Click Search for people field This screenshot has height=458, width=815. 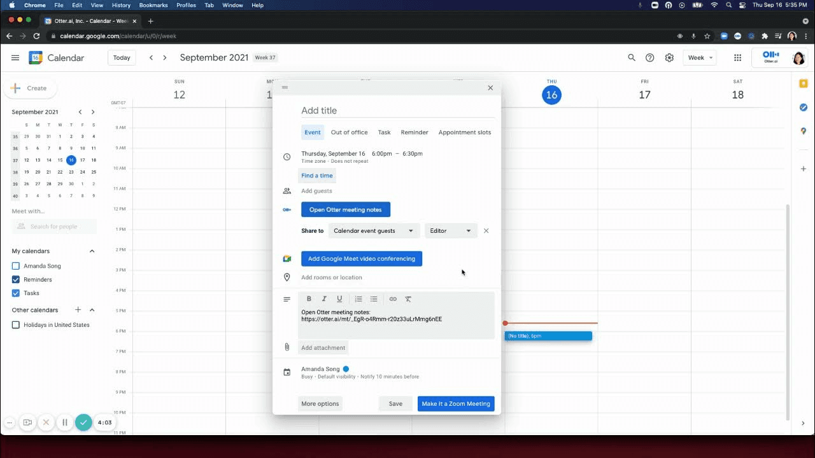[x=54, y=226]
